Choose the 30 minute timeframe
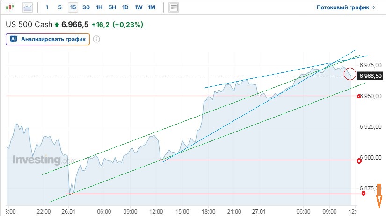Image resolution: width=386 pixels, height=216 pixels. (x=86, y=7)
